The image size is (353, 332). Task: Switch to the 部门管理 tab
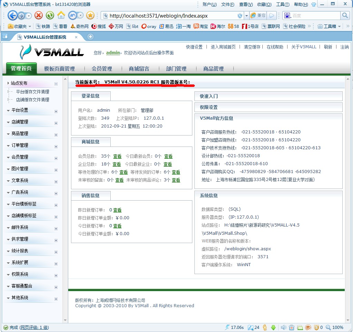[x=176, y=69]
